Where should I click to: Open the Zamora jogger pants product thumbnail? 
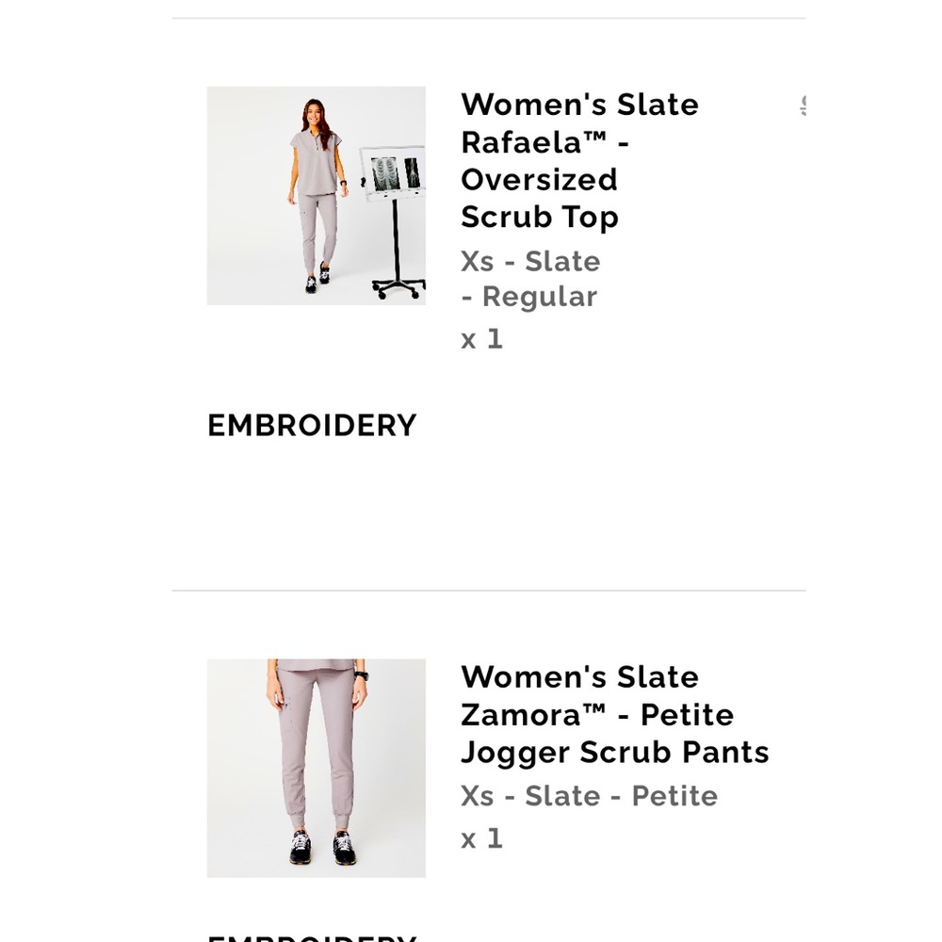(x=316, y=768)
